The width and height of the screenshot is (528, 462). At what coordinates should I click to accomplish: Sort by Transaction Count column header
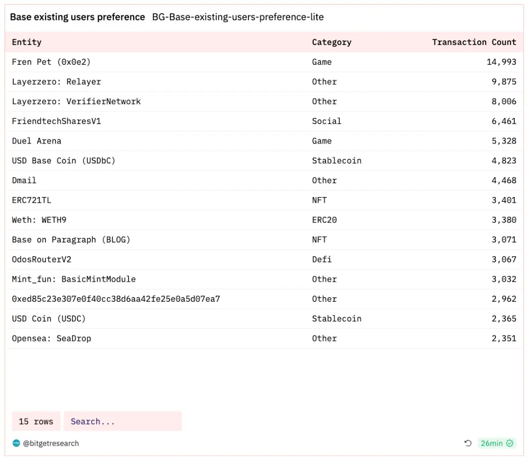(x=474, y=42)
